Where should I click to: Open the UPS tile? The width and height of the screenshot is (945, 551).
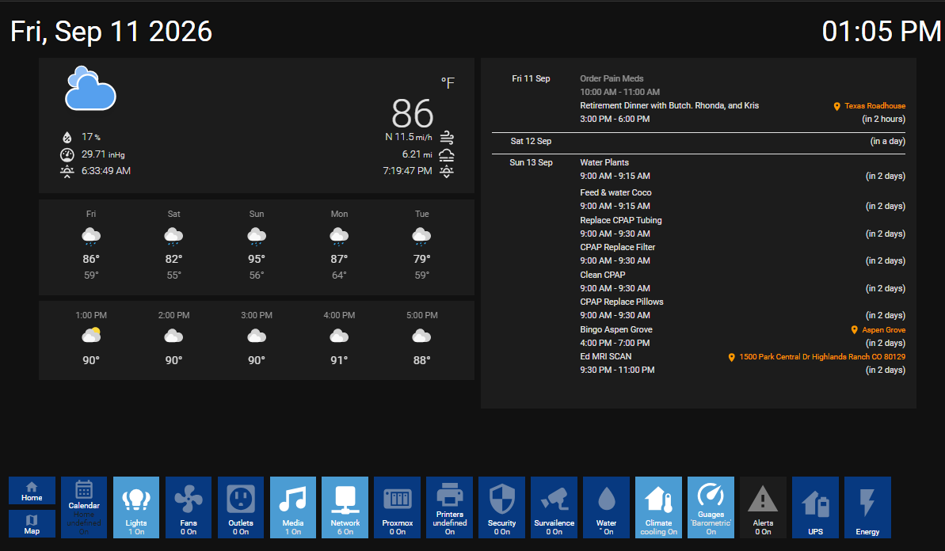815,507
